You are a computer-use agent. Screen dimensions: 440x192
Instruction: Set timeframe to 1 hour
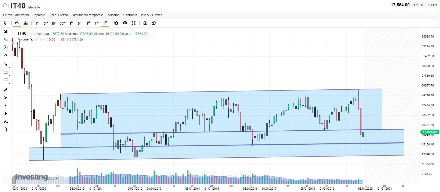click(71, 23)
